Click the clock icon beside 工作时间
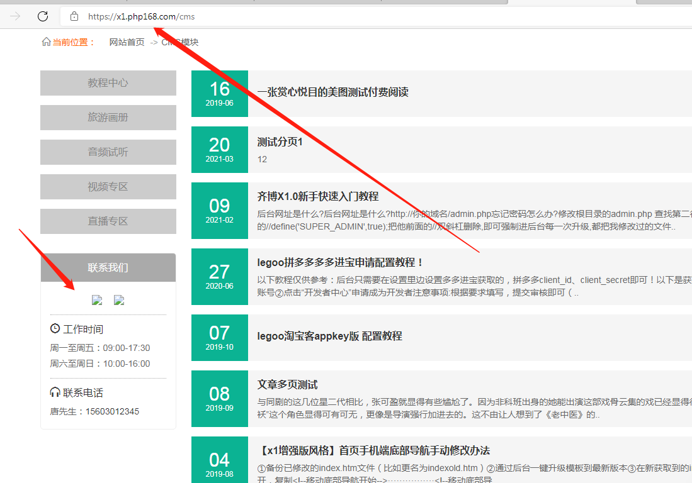Viewport: 692px width, 483px height. pos(55,328)
